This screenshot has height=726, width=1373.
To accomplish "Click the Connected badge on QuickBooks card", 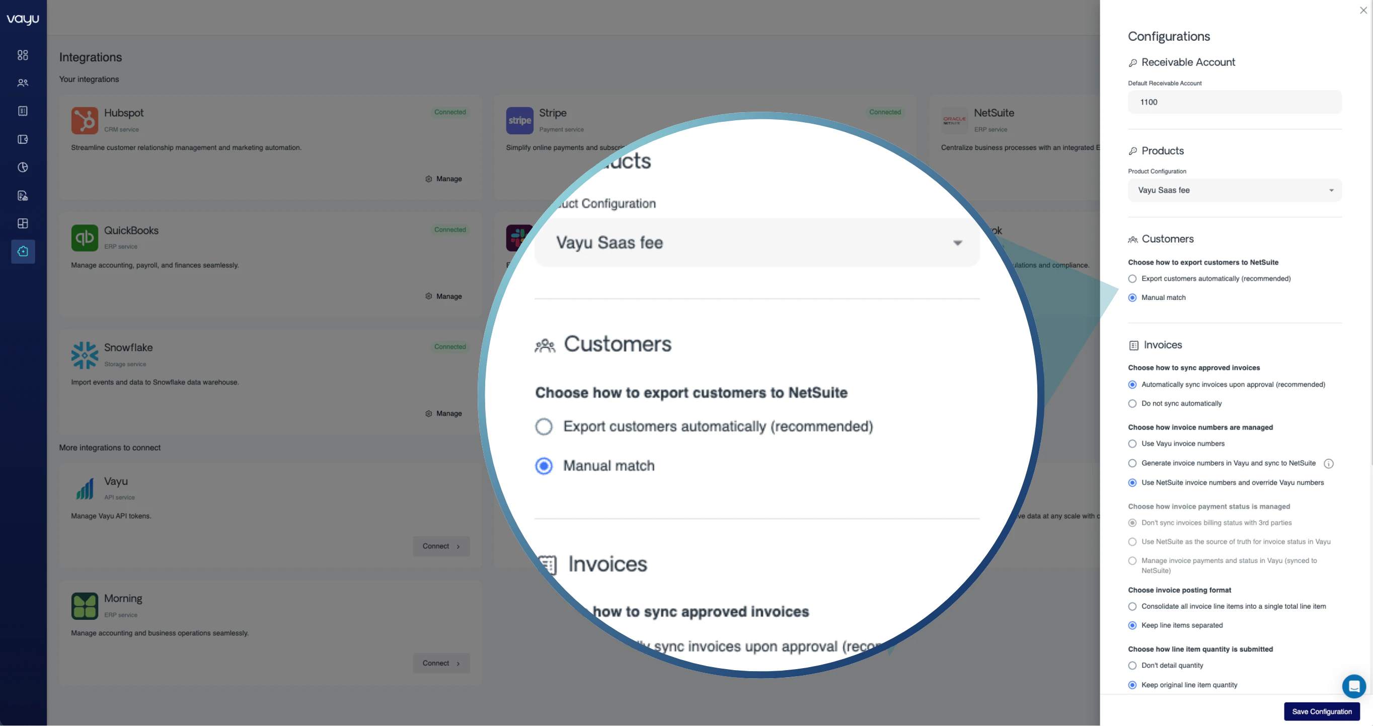I will point(450,230).
